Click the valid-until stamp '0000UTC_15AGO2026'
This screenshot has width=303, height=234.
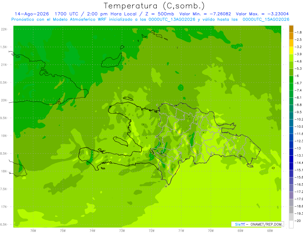pos(266,19)
